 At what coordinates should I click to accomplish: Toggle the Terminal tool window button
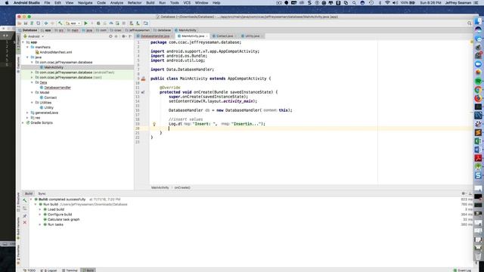70,270
